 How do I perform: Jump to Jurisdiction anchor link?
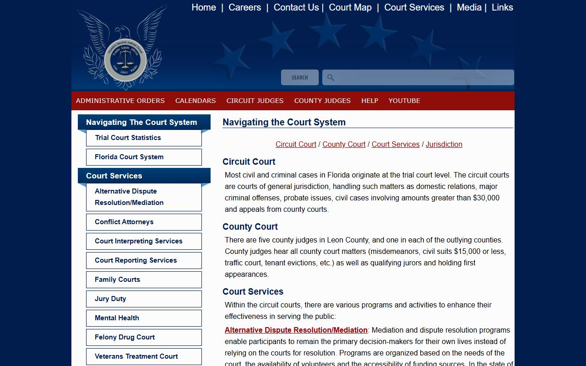click(x=444, y=144)
